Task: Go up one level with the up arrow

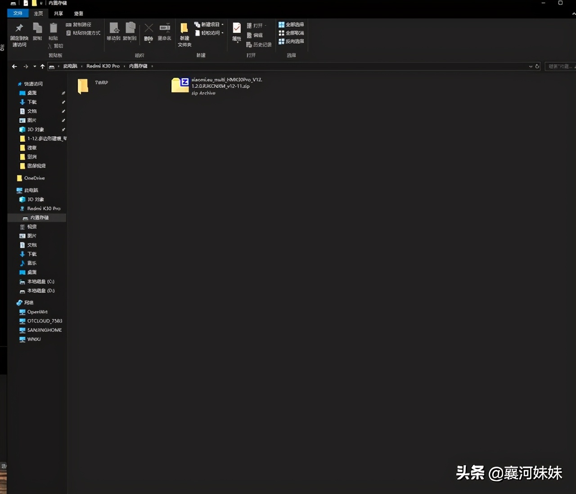Action: click(x=42, y=66)
